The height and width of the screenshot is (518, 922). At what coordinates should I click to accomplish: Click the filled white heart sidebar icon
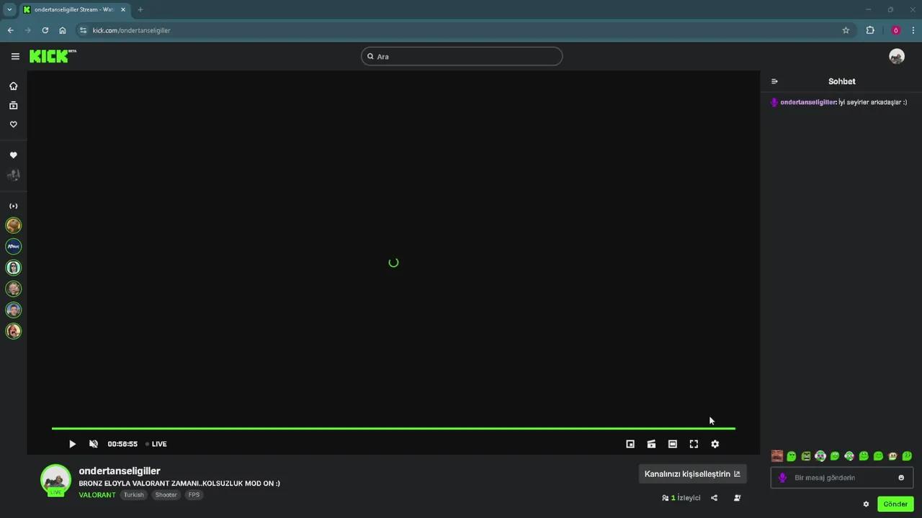(x=13, y=155)
